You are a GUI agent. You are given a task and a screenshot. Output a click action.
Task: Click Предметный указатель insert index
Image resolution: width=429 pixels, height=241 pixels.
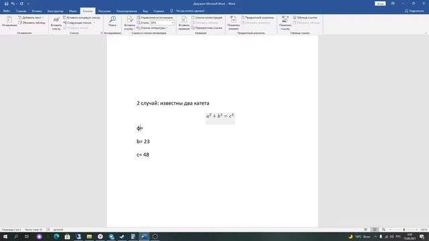coord(257,17)
